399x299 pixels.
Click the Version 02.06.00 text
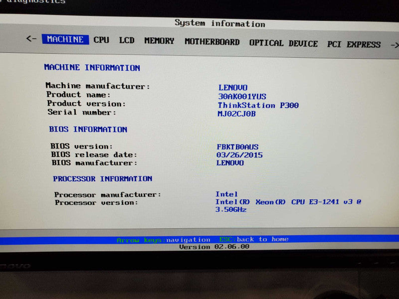coord(214,247)
